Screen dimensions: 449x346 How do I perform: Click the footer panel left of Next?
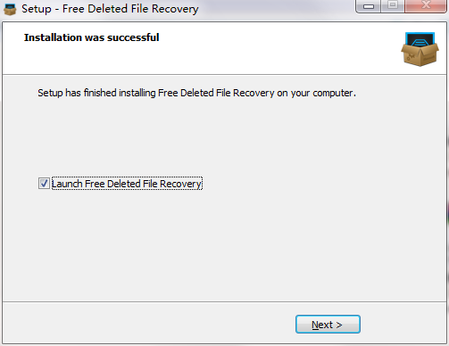149,324
